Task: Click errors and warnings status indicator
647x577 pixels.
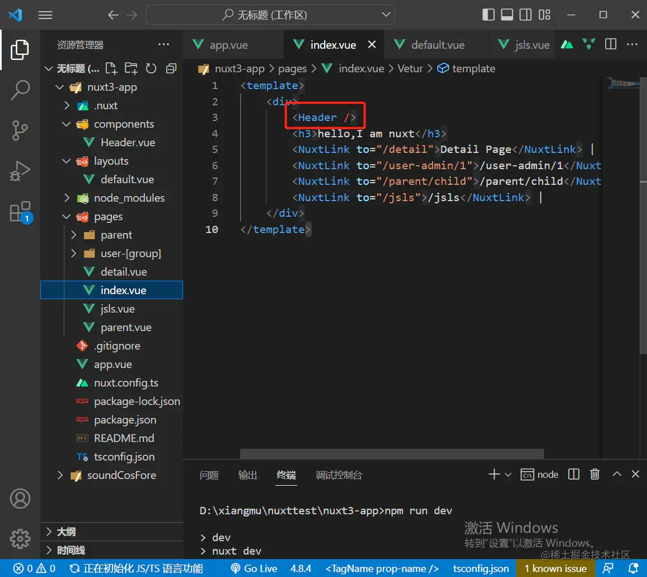Action: click(34, 569)
